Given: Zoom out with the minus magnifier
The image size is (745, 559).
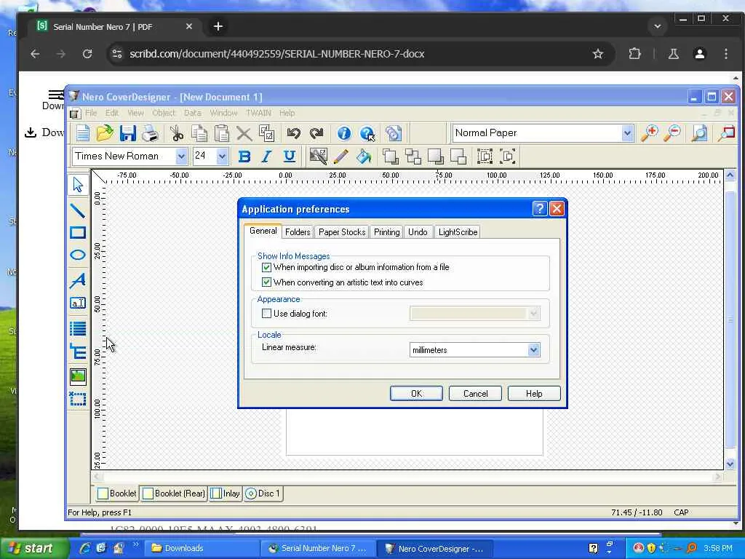Looking at the screenshot, I should click(x=672, y=133).
